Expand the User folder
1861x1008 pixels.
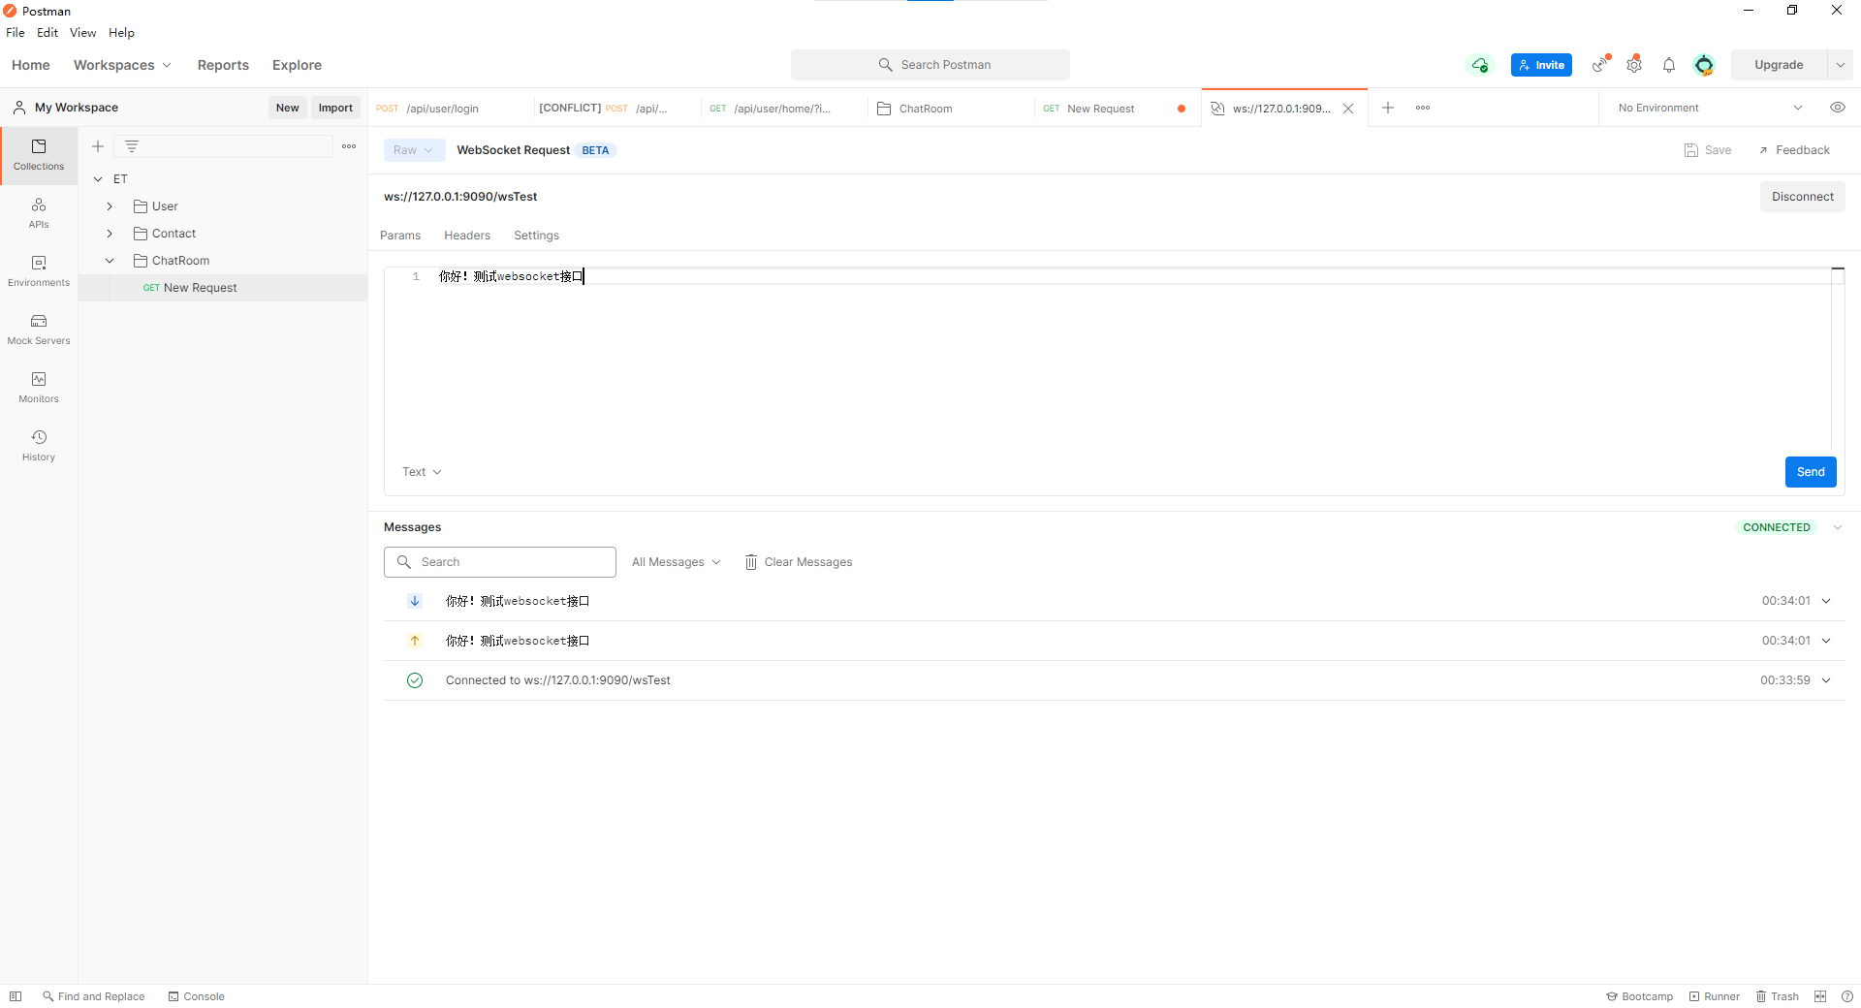point(110,206)
